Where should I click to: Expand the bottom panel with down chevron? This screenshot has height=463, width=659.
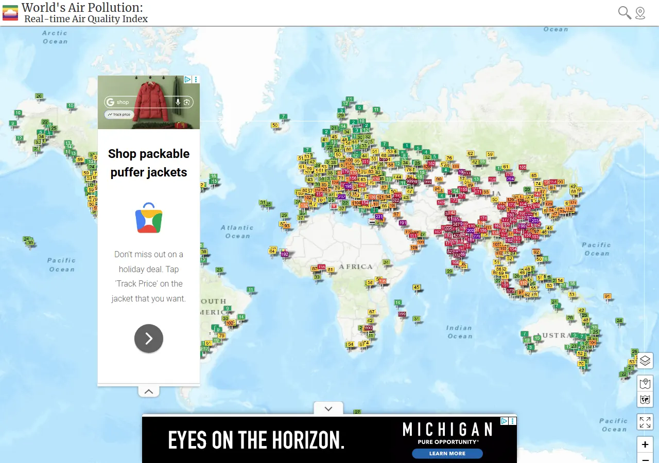tap(328, 408)
